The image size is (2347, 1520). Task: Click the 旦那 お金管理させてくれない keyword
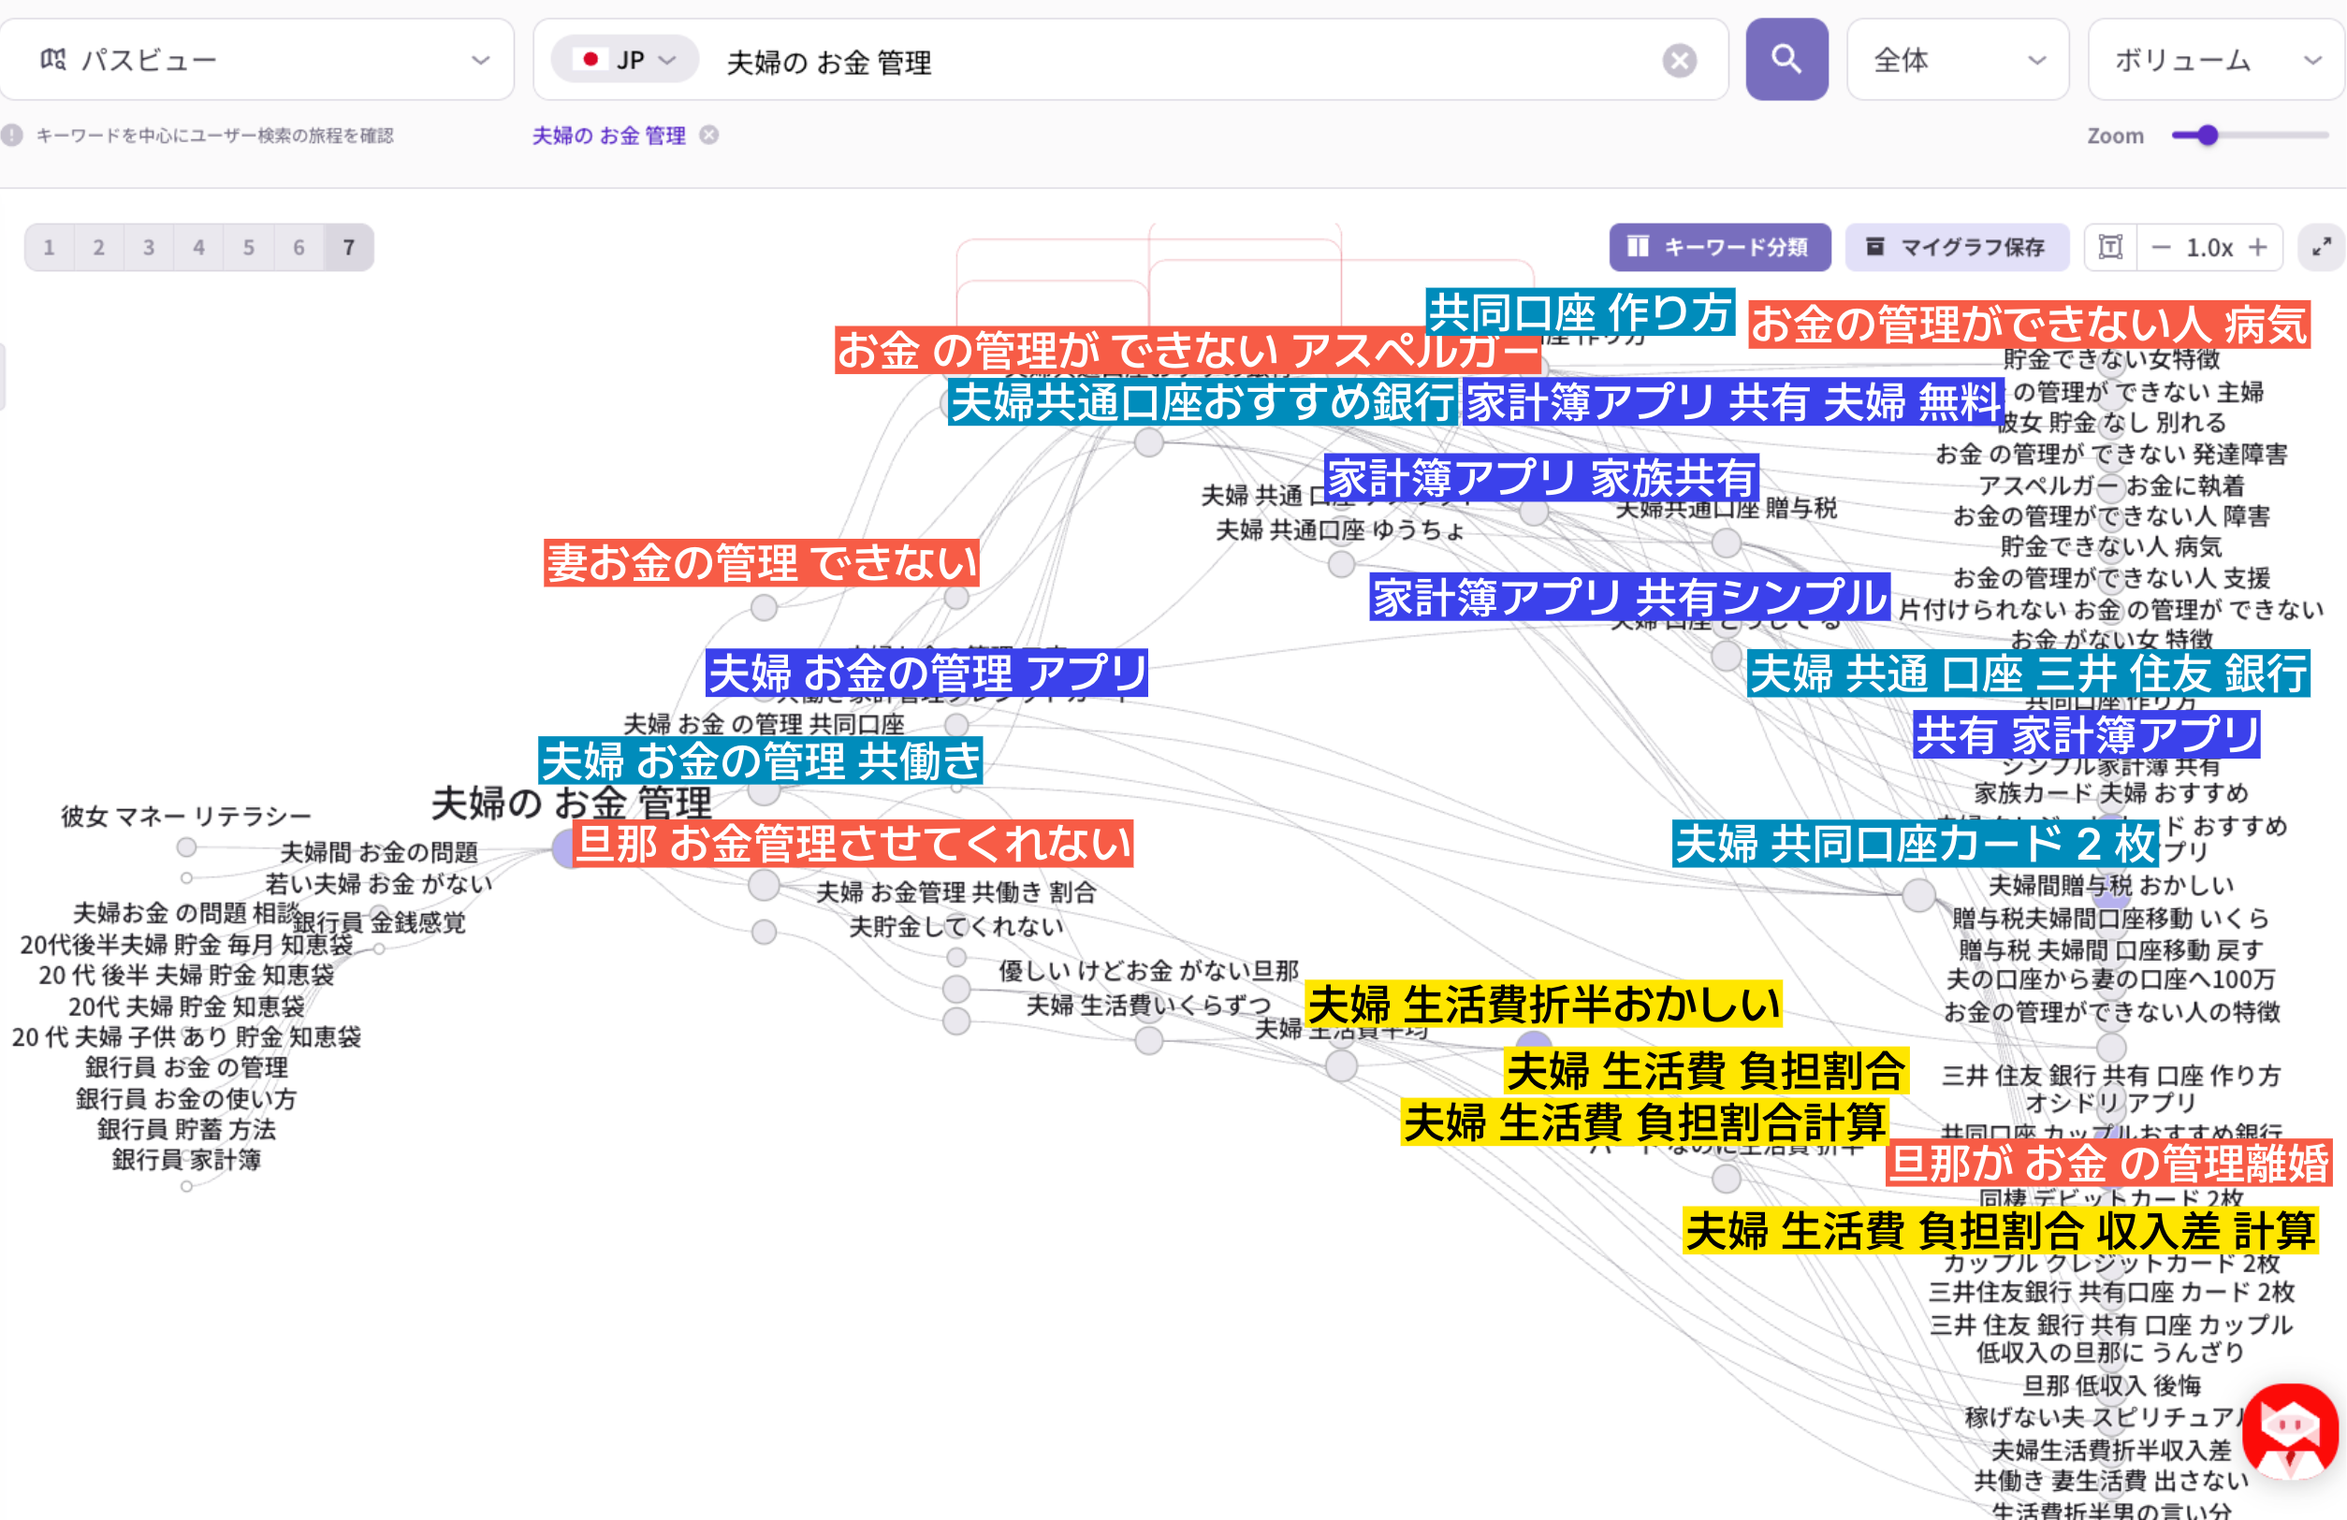coord(853,843)
